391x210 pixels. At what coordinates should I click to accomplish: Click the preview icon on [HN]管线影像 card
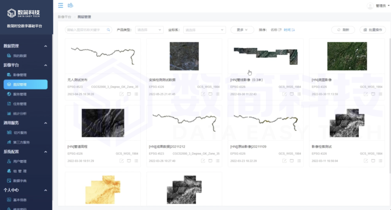coord(292,94)
